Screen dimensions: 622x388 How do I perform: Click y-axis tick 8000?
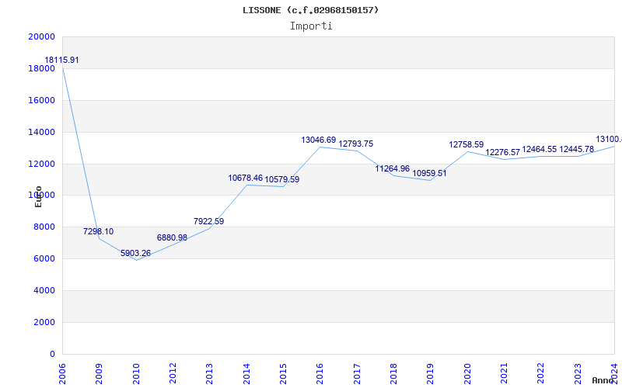point(44,227)
